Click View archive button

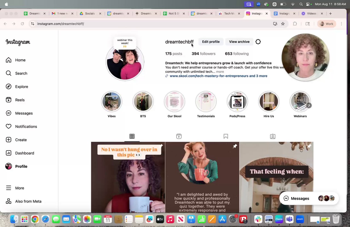point(239,42)
